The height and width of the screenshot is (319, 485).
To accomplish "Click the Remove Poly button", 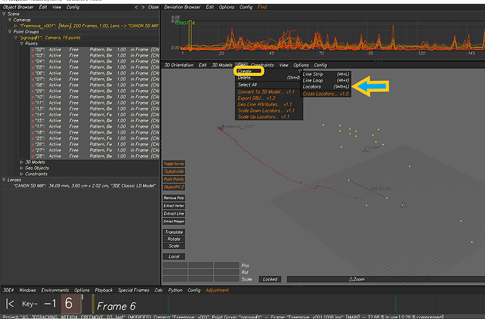I will point(174,198).
